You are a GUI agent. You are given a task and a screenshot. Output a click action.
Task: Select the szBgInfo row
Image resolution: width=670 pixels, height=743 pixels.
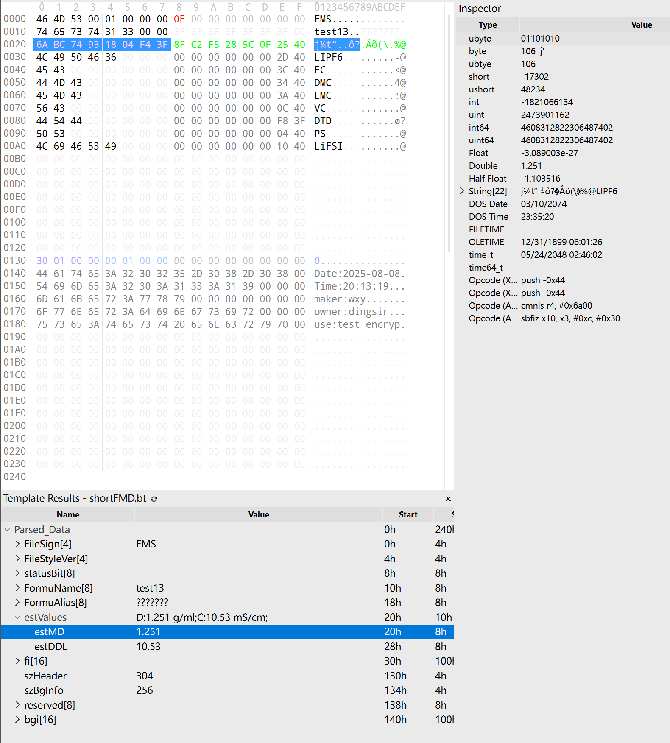tap(228, 690)
